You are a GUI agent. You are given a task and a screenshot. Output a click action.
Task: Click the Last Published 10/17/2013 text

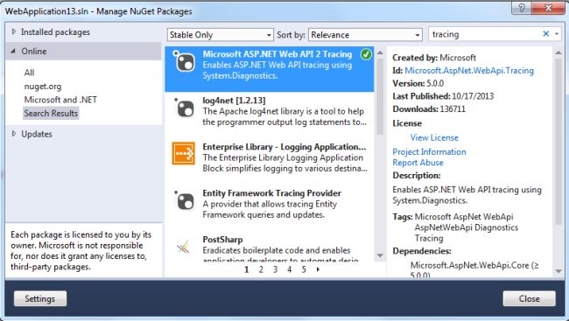pos(443,96)
